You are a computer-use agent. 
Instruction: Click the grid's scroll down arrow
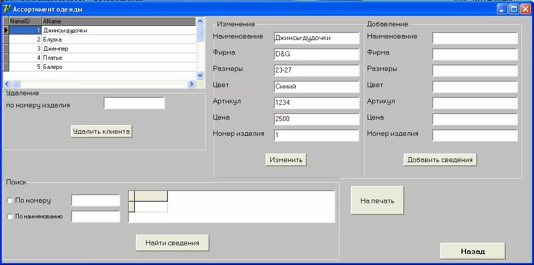[200, 75]
